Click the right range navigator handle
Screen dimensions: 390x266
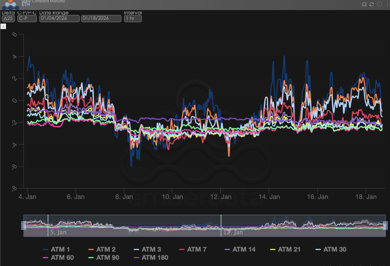385,226
